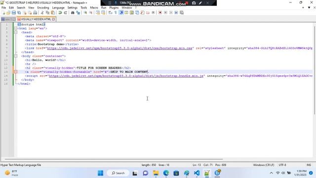Open the tab list dropdown arrow
Image resolution: width=316 pixels, height=178 pixels.
click(309, 7)
